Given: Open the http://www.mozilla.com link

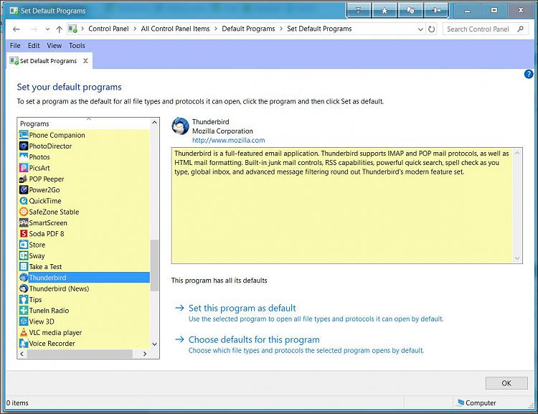Looking at the screenshot, I should click(x=228, y=140).
